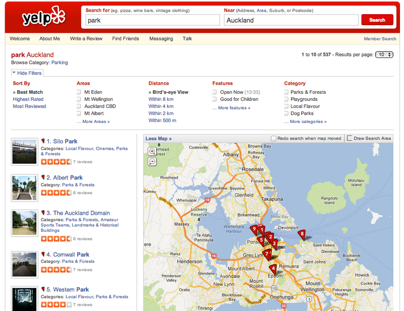Open the About Me tab
The height and width of the screenshot is (311, 404).
(x=49, y=39)
